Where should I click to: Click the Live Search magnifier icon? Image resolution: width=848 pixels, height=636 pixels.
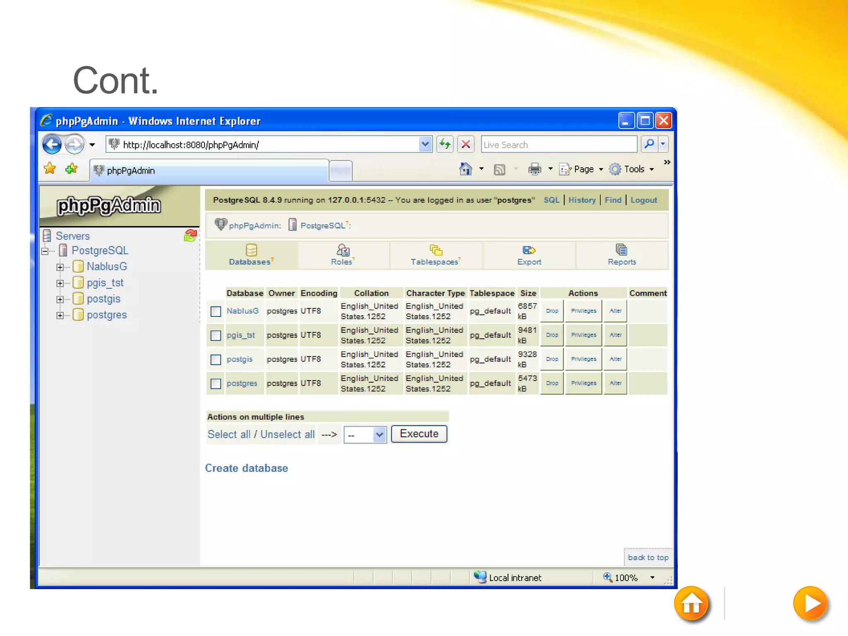649,144
